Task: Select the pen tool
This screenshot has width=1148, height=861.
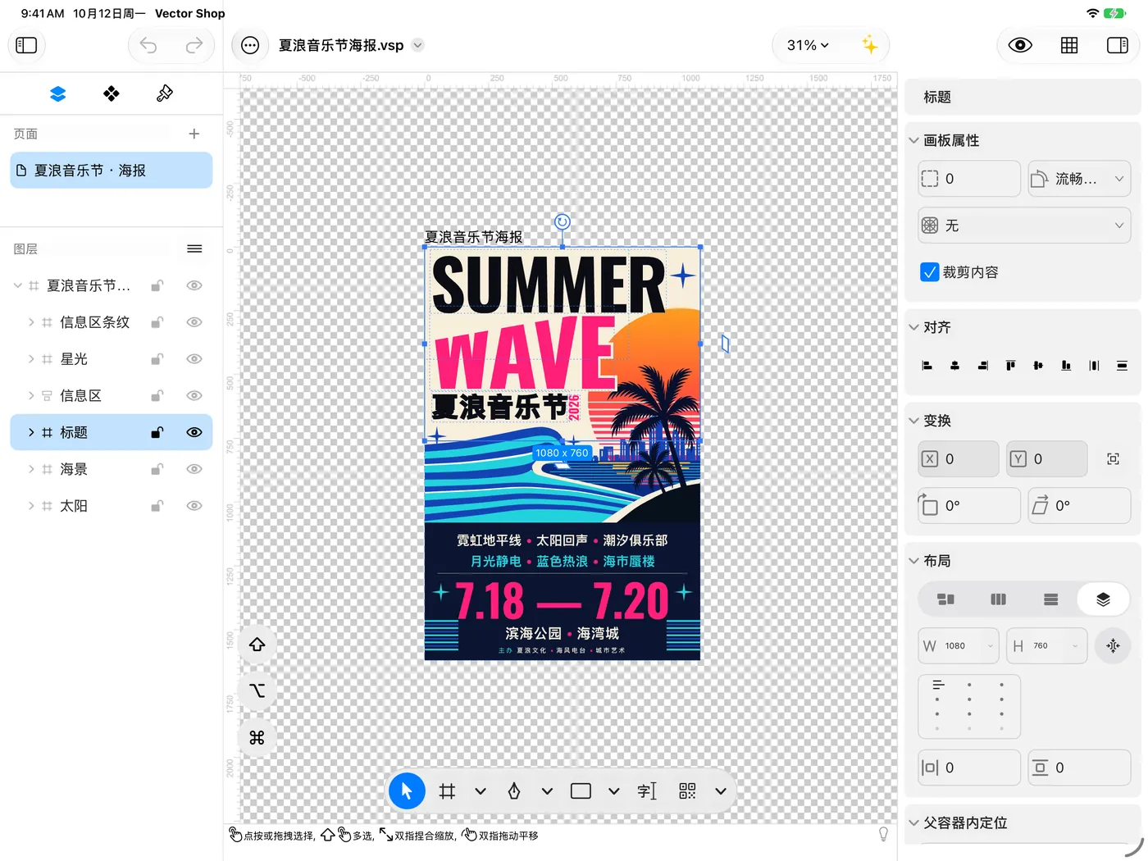Action: pos(514,791)
